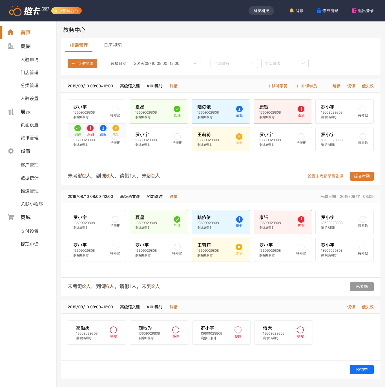Click the lock icon for password change

click(x=318, y=11)
